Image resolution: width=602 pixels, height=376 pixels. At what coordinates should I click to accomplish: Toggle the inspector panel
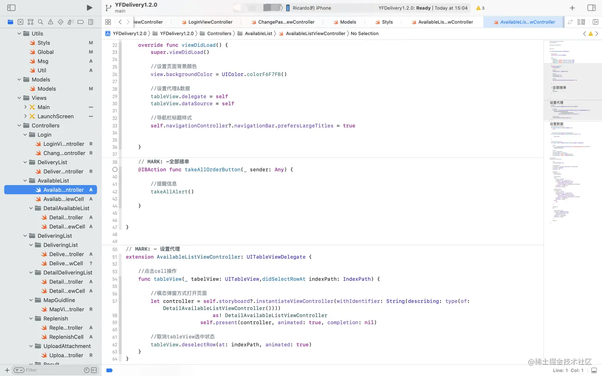pyautogui.click(x=592, y=8)
